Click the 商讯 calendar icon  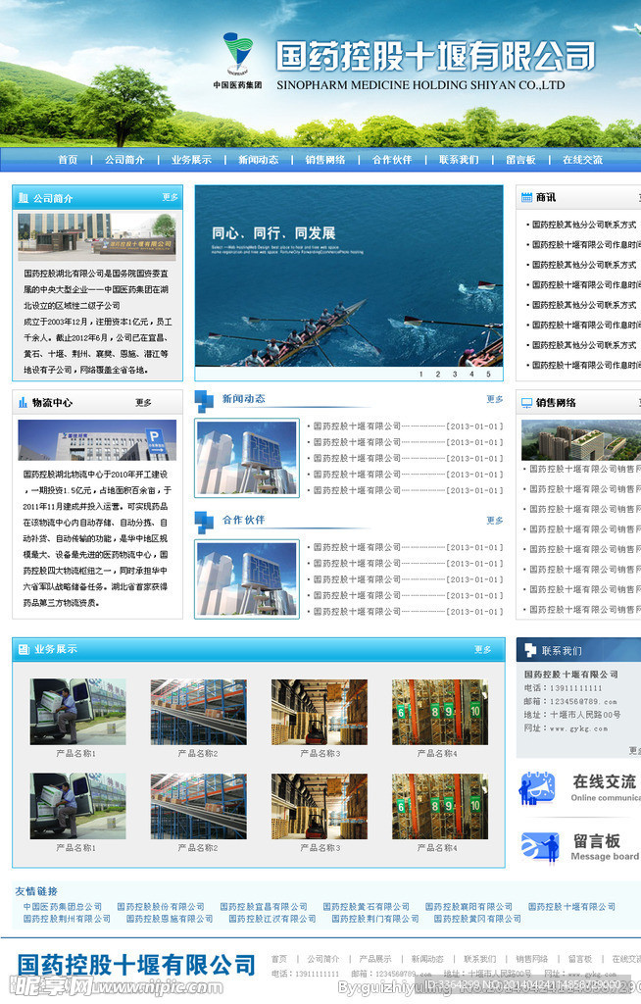click(x=526, y=197)
